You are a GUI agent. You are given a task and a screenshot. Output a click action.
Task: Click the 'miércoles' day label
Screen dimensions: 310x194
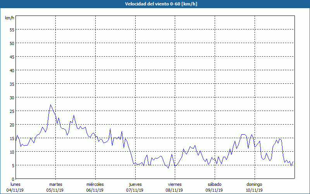point(95,184)
